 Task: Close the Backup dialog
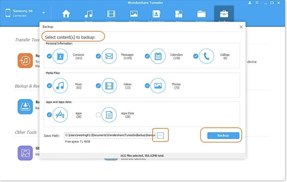[241, 27]
